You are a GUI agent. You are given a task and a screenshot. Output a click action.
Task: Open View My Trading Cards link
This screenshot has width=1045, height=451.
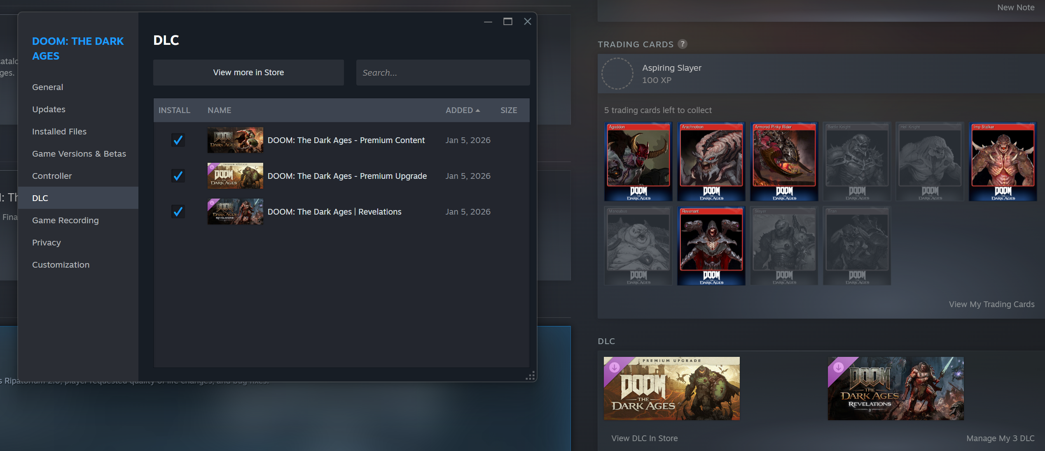tap(992, 304)
